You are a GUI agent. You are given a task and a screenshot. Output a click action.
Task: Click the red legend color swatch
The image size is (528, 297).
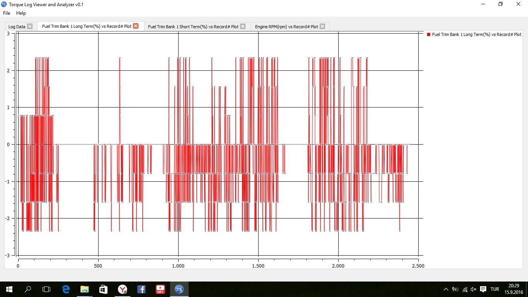429,34
